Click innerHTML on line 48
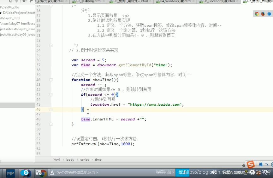 pos(103,120)
